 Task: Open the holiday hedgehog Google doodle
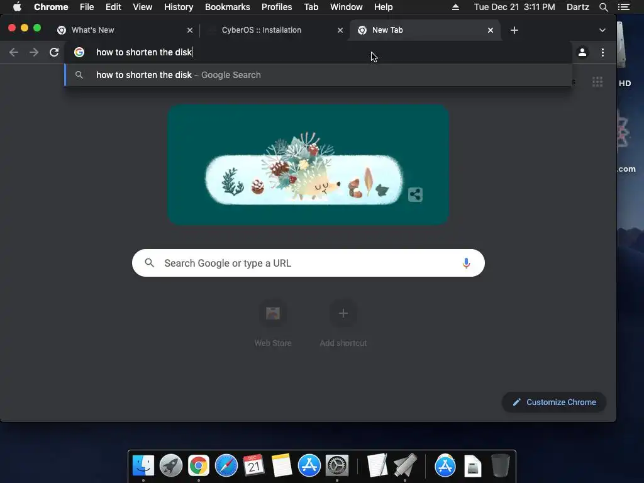coord(308,164)
